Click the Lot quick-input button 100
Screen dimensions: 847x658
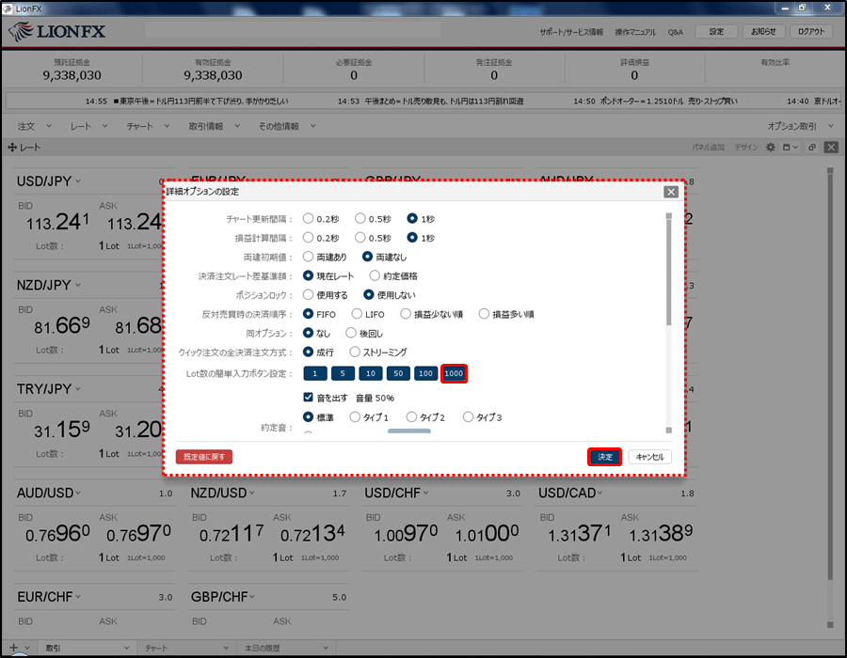click(x=425, y=373)
